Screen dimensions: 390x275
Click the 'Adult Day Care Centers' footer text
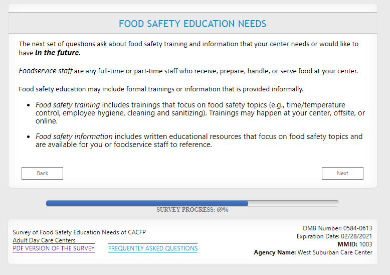[44, 240]
